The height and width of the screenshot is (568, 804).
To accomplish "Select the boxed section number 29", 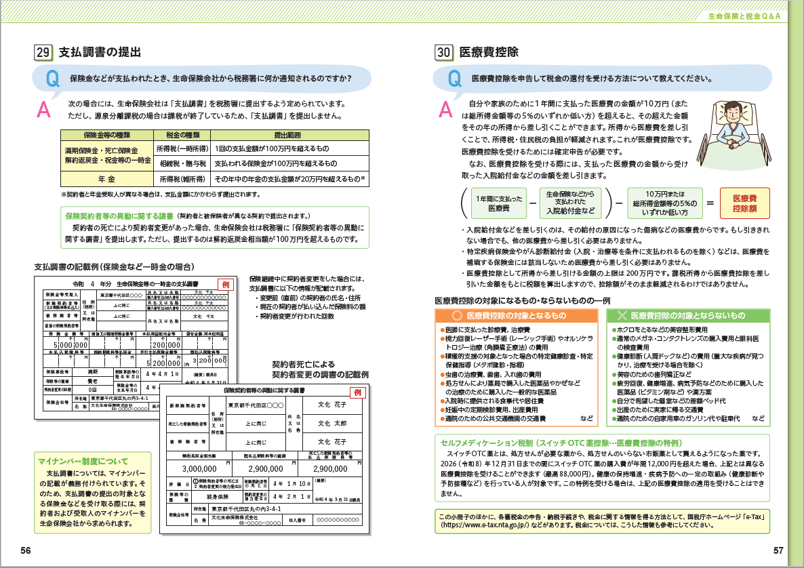I will tap(43, 52).
